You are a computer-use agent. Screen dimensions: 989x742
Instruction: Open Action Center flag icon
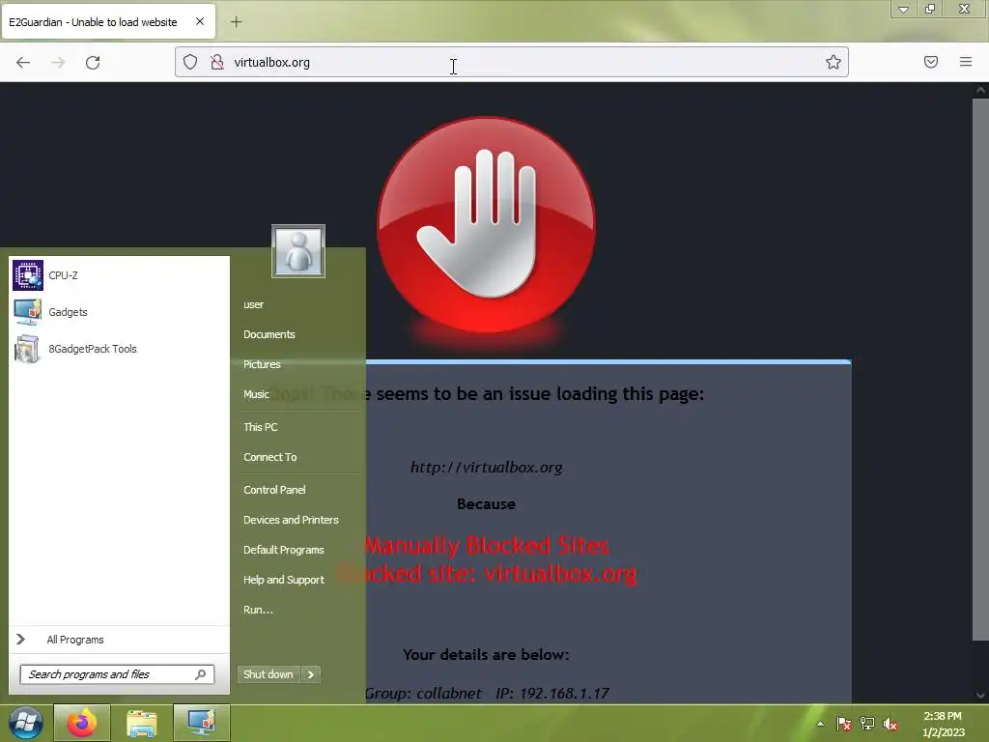[x=844, y=724]
